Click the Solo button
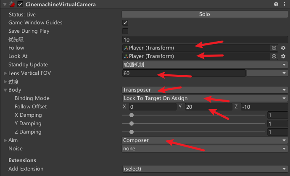This screenshot has width=290, height=176. click(x=205, y=14)
